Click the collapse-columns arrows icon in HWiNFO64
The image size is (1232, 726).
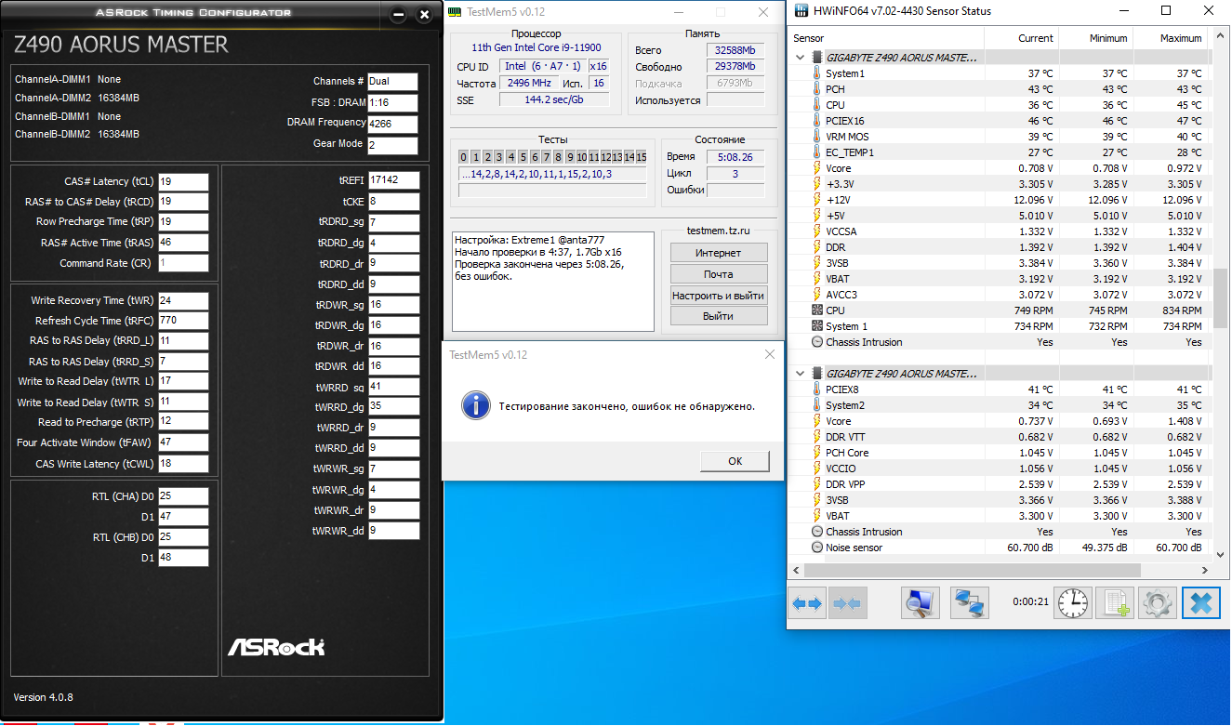tap(846, 603)
